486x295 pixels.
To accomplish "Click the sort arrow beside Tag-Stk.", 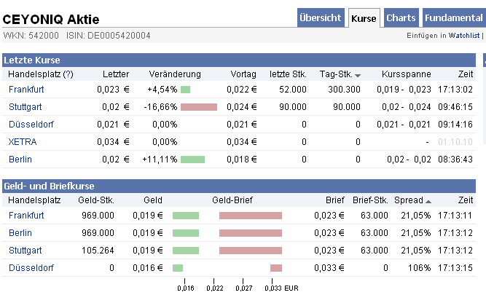I will (x=358, y=75).
